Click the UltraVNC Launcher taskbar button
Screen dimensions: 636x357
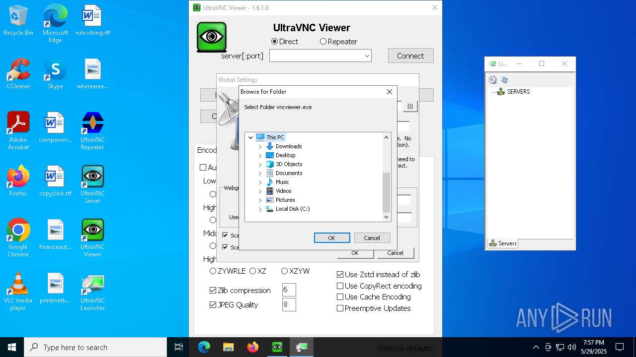[302, 347]
